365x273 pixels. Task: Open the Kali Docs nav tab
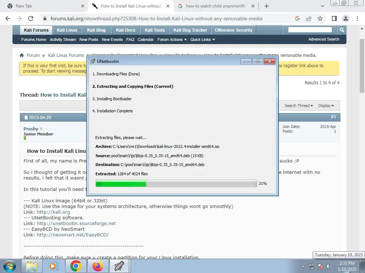(125, 30)
